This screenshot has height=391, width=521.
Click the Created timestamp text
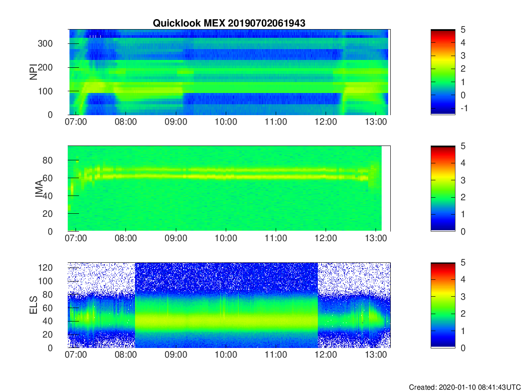tap(465, 387)
